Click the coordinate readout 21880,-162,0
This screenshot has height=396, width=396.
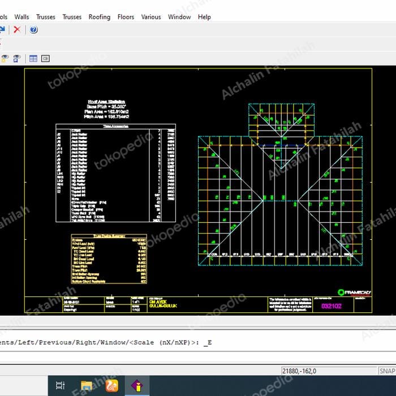tap(329, 371)
